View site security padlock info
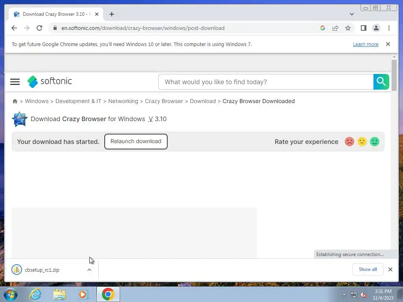 [x=55, y=28]
